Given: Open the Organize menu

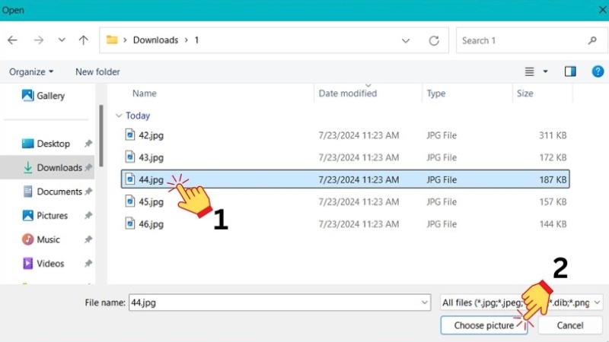Looking at the screenshot, I should [31, 71].
